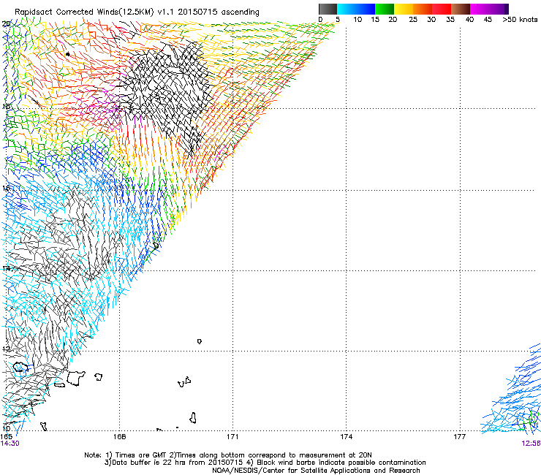This screenshot has width=541, height=475.
Task: Click the purple '14:30' time label
Action: pyautogui.click(x=10, y=444)
